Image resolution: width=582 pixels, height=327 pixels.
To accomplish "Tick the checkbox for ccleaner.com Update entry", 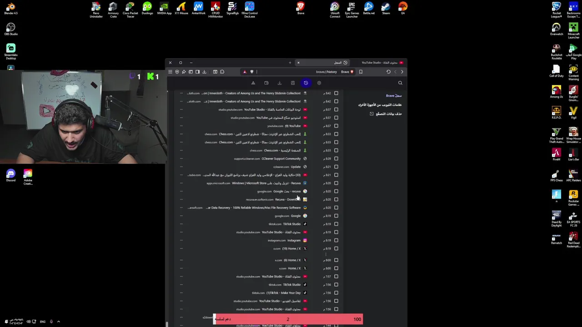I will 336,167.
